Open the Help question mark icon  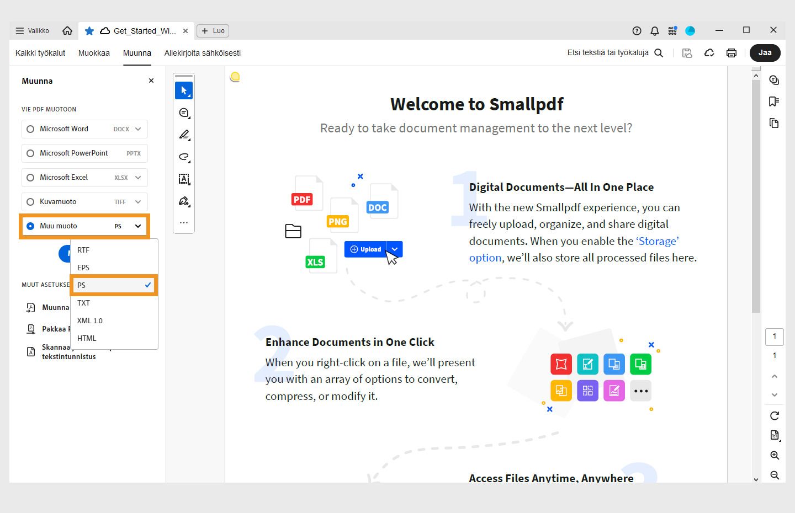point(637,31)
